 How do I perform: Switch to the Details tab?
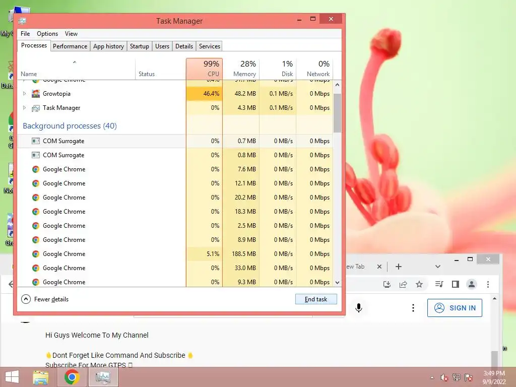[184, 46]
